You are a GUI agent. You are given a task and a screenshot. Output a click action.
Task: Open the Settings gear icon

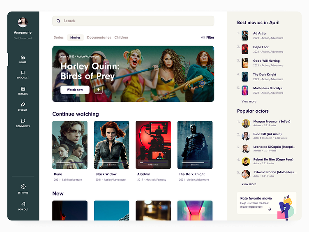pyautogui.click(x=23, y=187)
